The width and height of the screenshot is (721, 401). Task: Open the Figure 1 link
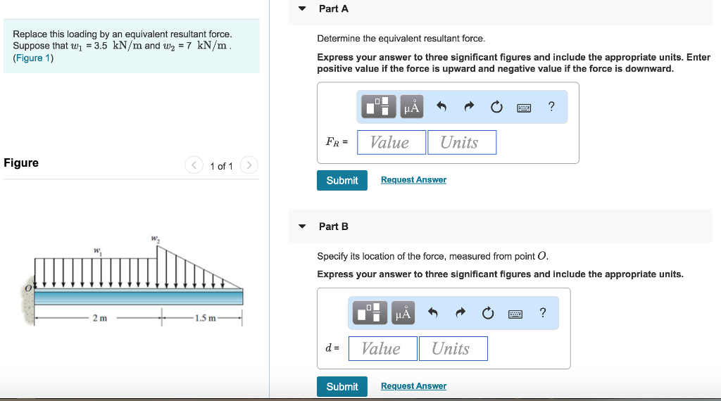click(33, 58)
